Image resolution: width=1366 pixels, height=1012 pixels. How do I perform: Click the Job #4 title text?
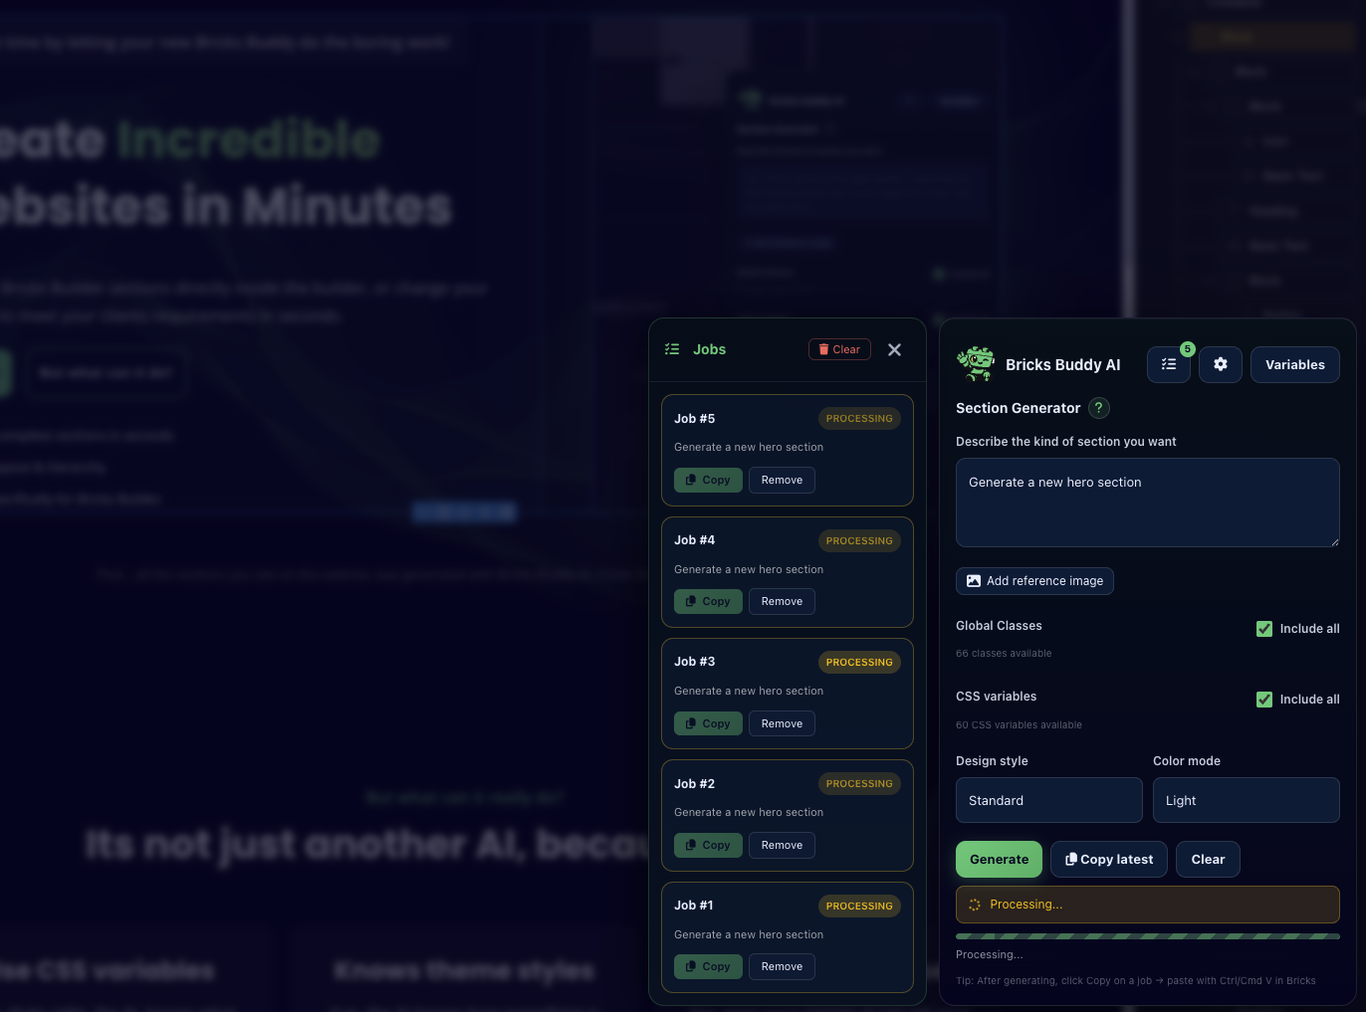click(694, 540)
